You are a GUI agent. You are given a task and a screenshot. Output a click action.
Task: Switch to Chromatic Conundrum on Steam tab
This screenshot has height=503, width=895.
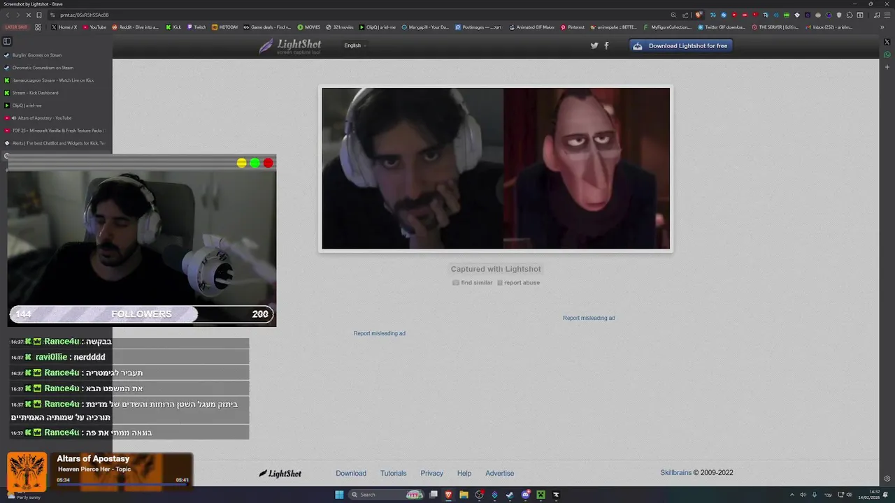tap(56, 68)
